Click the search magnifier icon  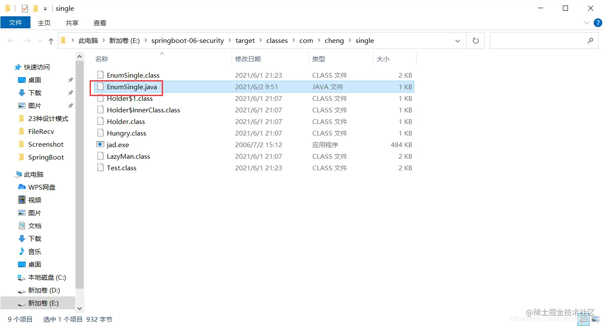pos(590,41)
